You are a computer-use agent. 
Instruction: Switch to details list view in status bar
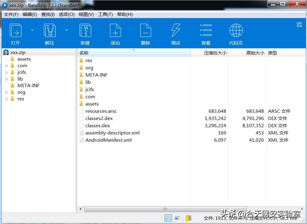tap(168, 218)
